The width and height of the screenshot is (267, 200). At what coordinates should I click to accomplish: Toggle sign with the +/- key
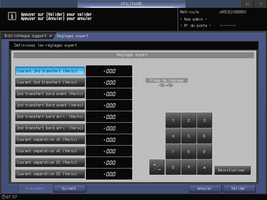click(157, 167)
